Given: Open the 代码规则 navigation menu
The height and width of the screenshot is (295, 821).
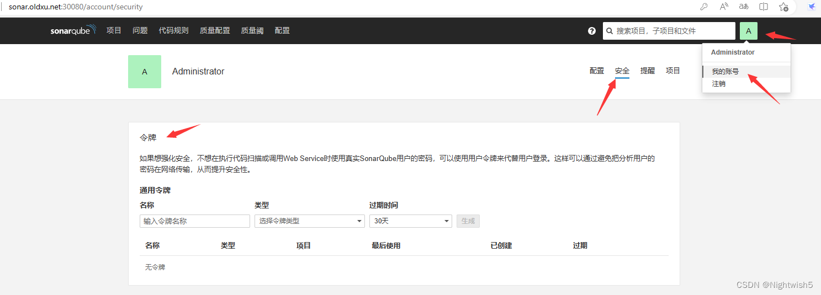Looking at the screenshot, I should 174,30.
